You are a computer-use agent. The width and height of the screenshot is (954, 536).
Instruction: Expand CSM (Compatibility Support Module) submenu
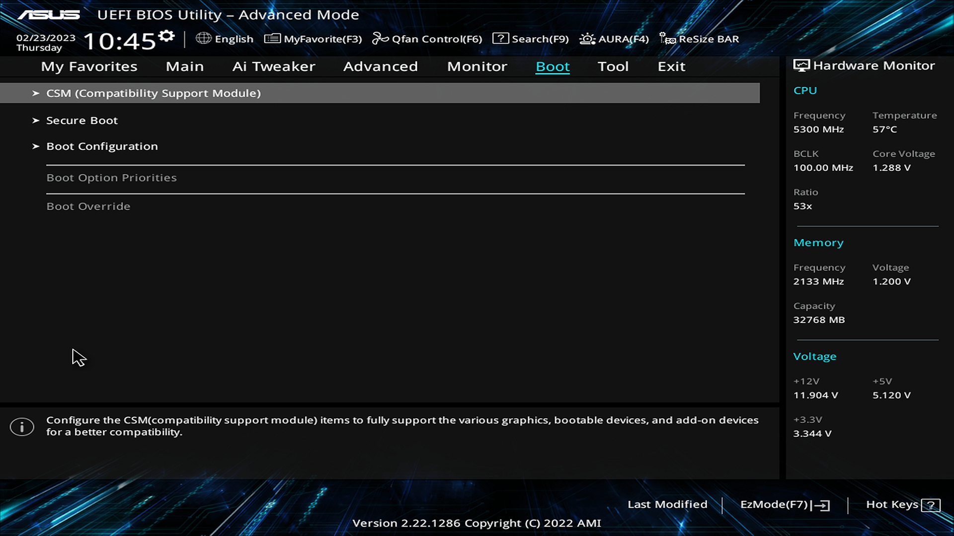click(x=153, y=93)
